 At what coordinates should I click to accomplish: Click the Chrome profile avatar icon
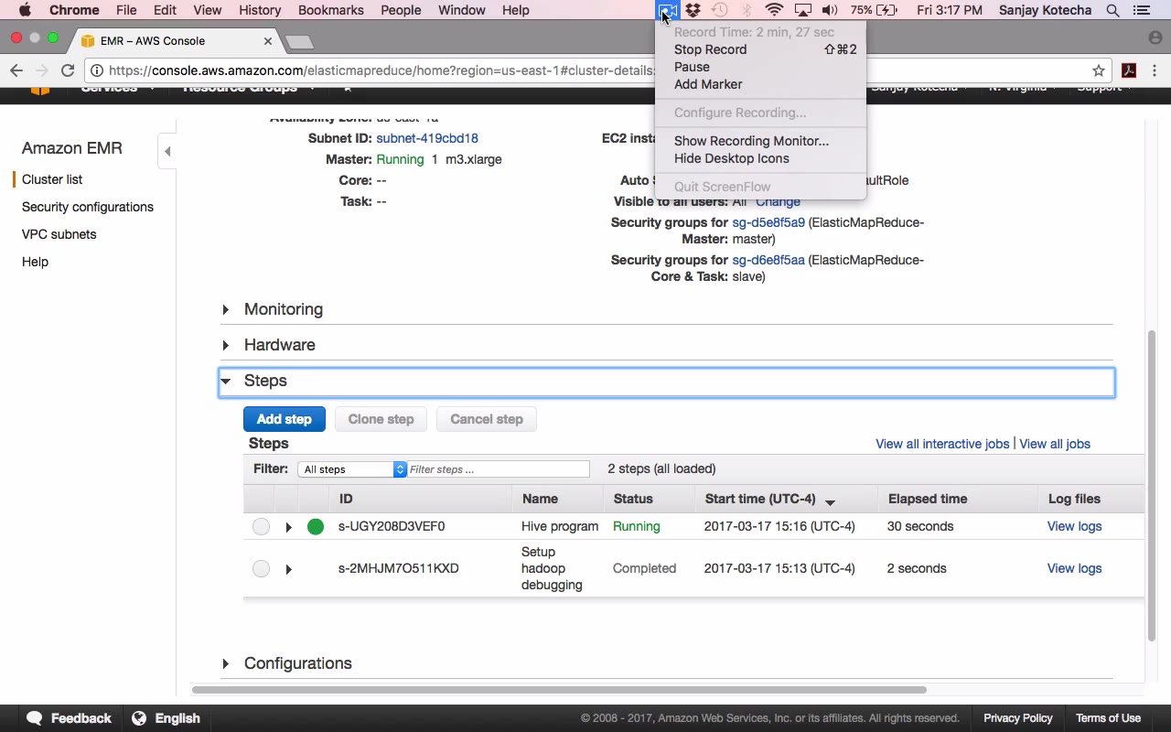1155,38
